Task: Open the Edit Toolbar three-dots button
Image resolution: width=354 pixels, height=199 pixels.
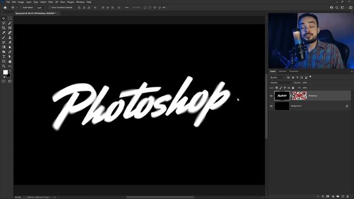Action: (10, 66)
